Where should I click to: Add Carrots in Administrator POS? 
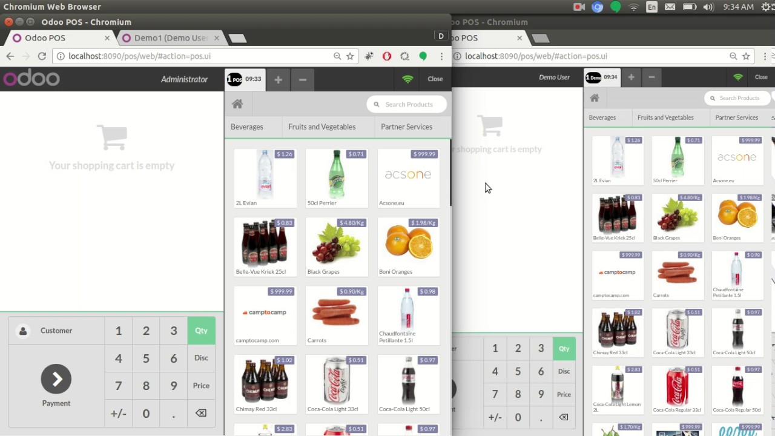(337, 315)
